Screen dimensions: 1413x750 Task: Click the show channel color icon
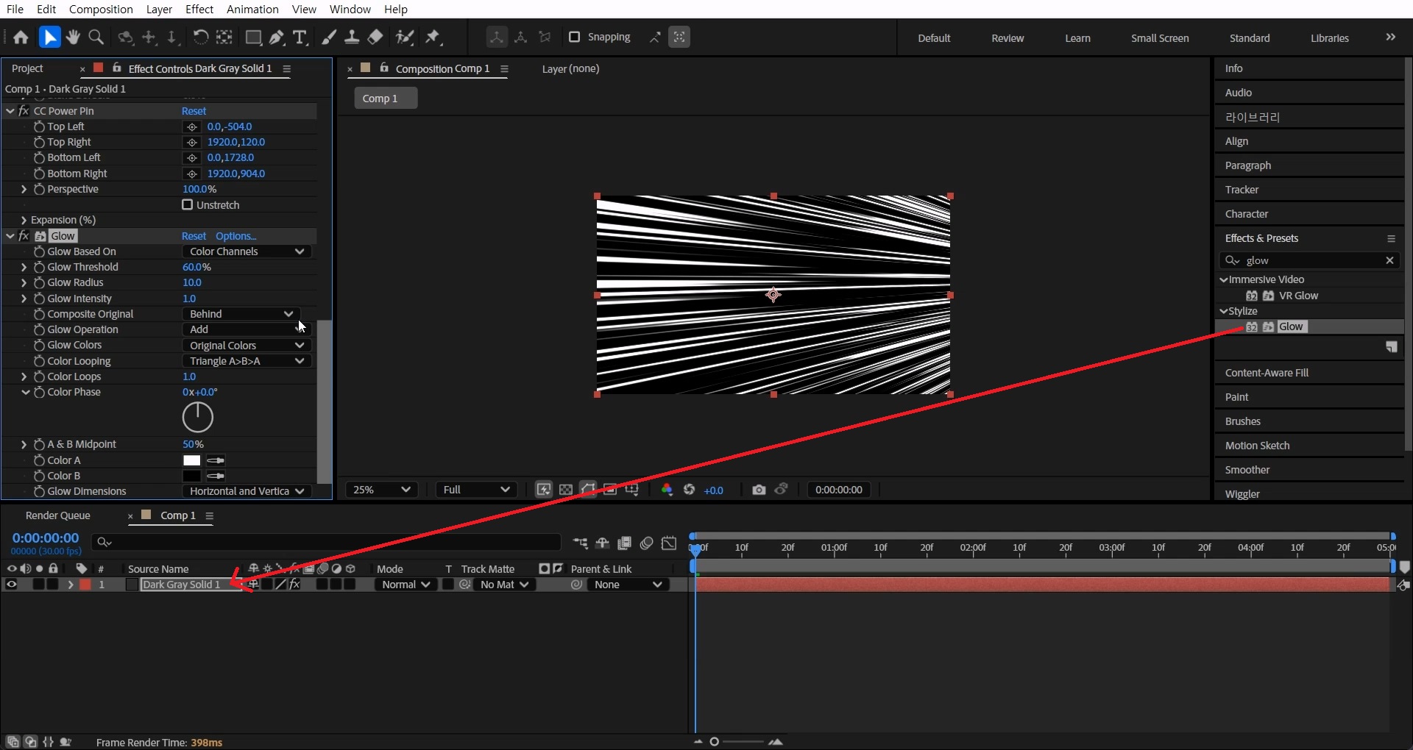(x=667, y=490)
